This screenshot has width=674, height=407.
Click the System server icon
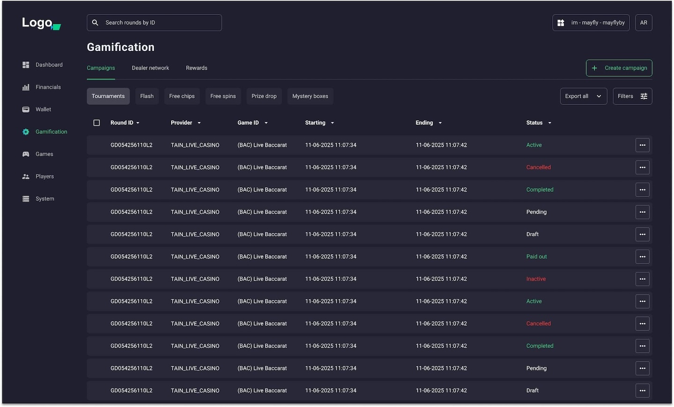point(26,199)
